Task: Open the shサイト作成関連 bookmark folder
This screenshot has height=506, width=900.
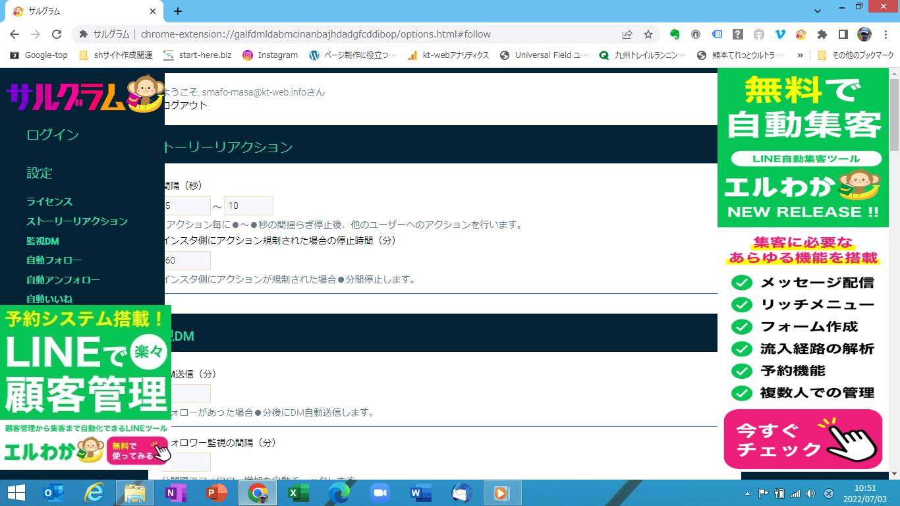Action: coord(116,55)
